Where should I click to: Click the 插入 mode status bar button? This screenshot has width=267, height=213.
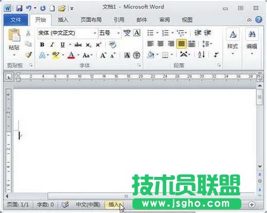114,205
